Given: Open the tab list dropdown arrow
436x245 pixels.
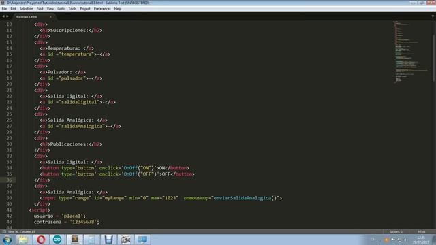Looking at the screenshot, I should [433, 16].
